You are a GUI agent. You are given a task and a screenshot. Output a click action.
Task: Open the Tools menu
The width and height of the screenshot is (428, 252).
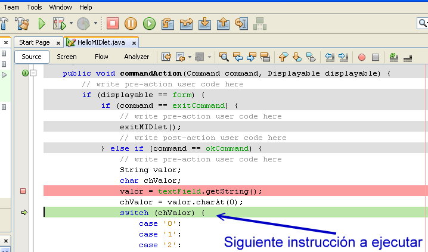pos(35,7)
